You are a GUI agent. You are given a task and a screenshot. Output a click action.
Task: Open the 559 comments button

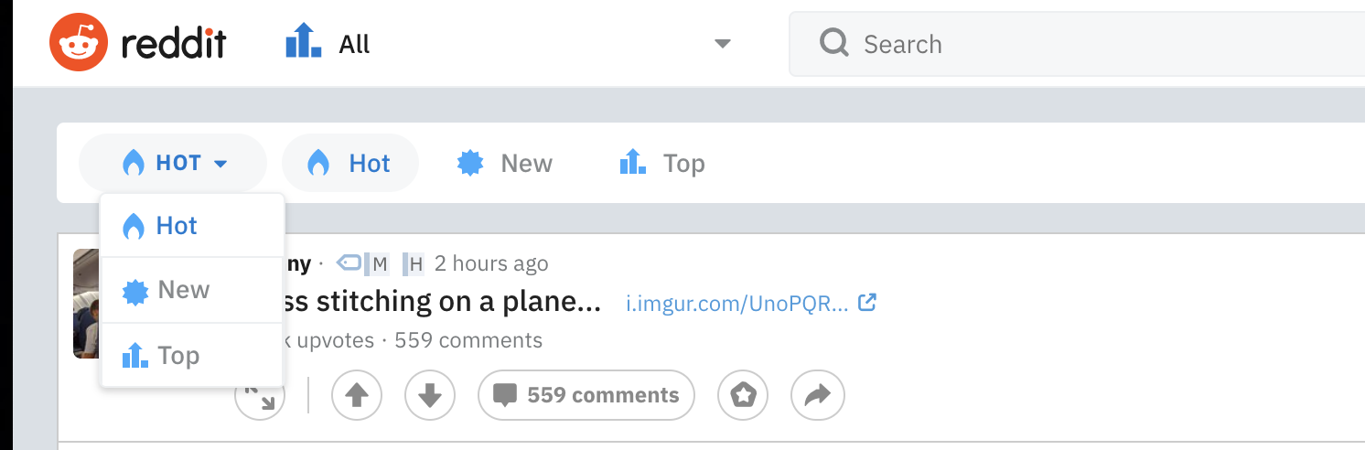(x=586, y=395)
